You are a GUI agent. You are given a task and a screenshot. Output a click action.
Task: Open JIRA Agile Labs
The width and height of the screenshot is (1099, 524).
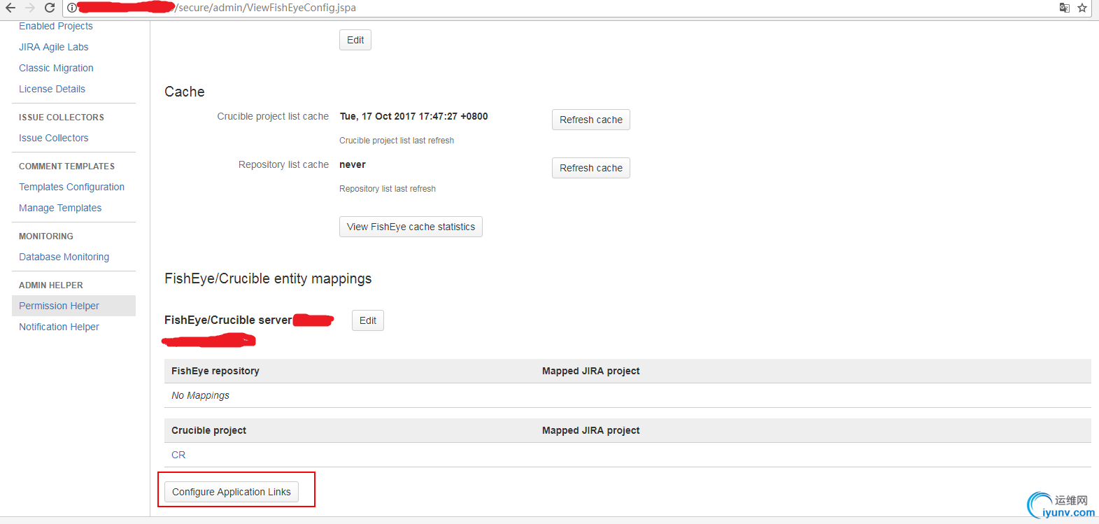54,47
